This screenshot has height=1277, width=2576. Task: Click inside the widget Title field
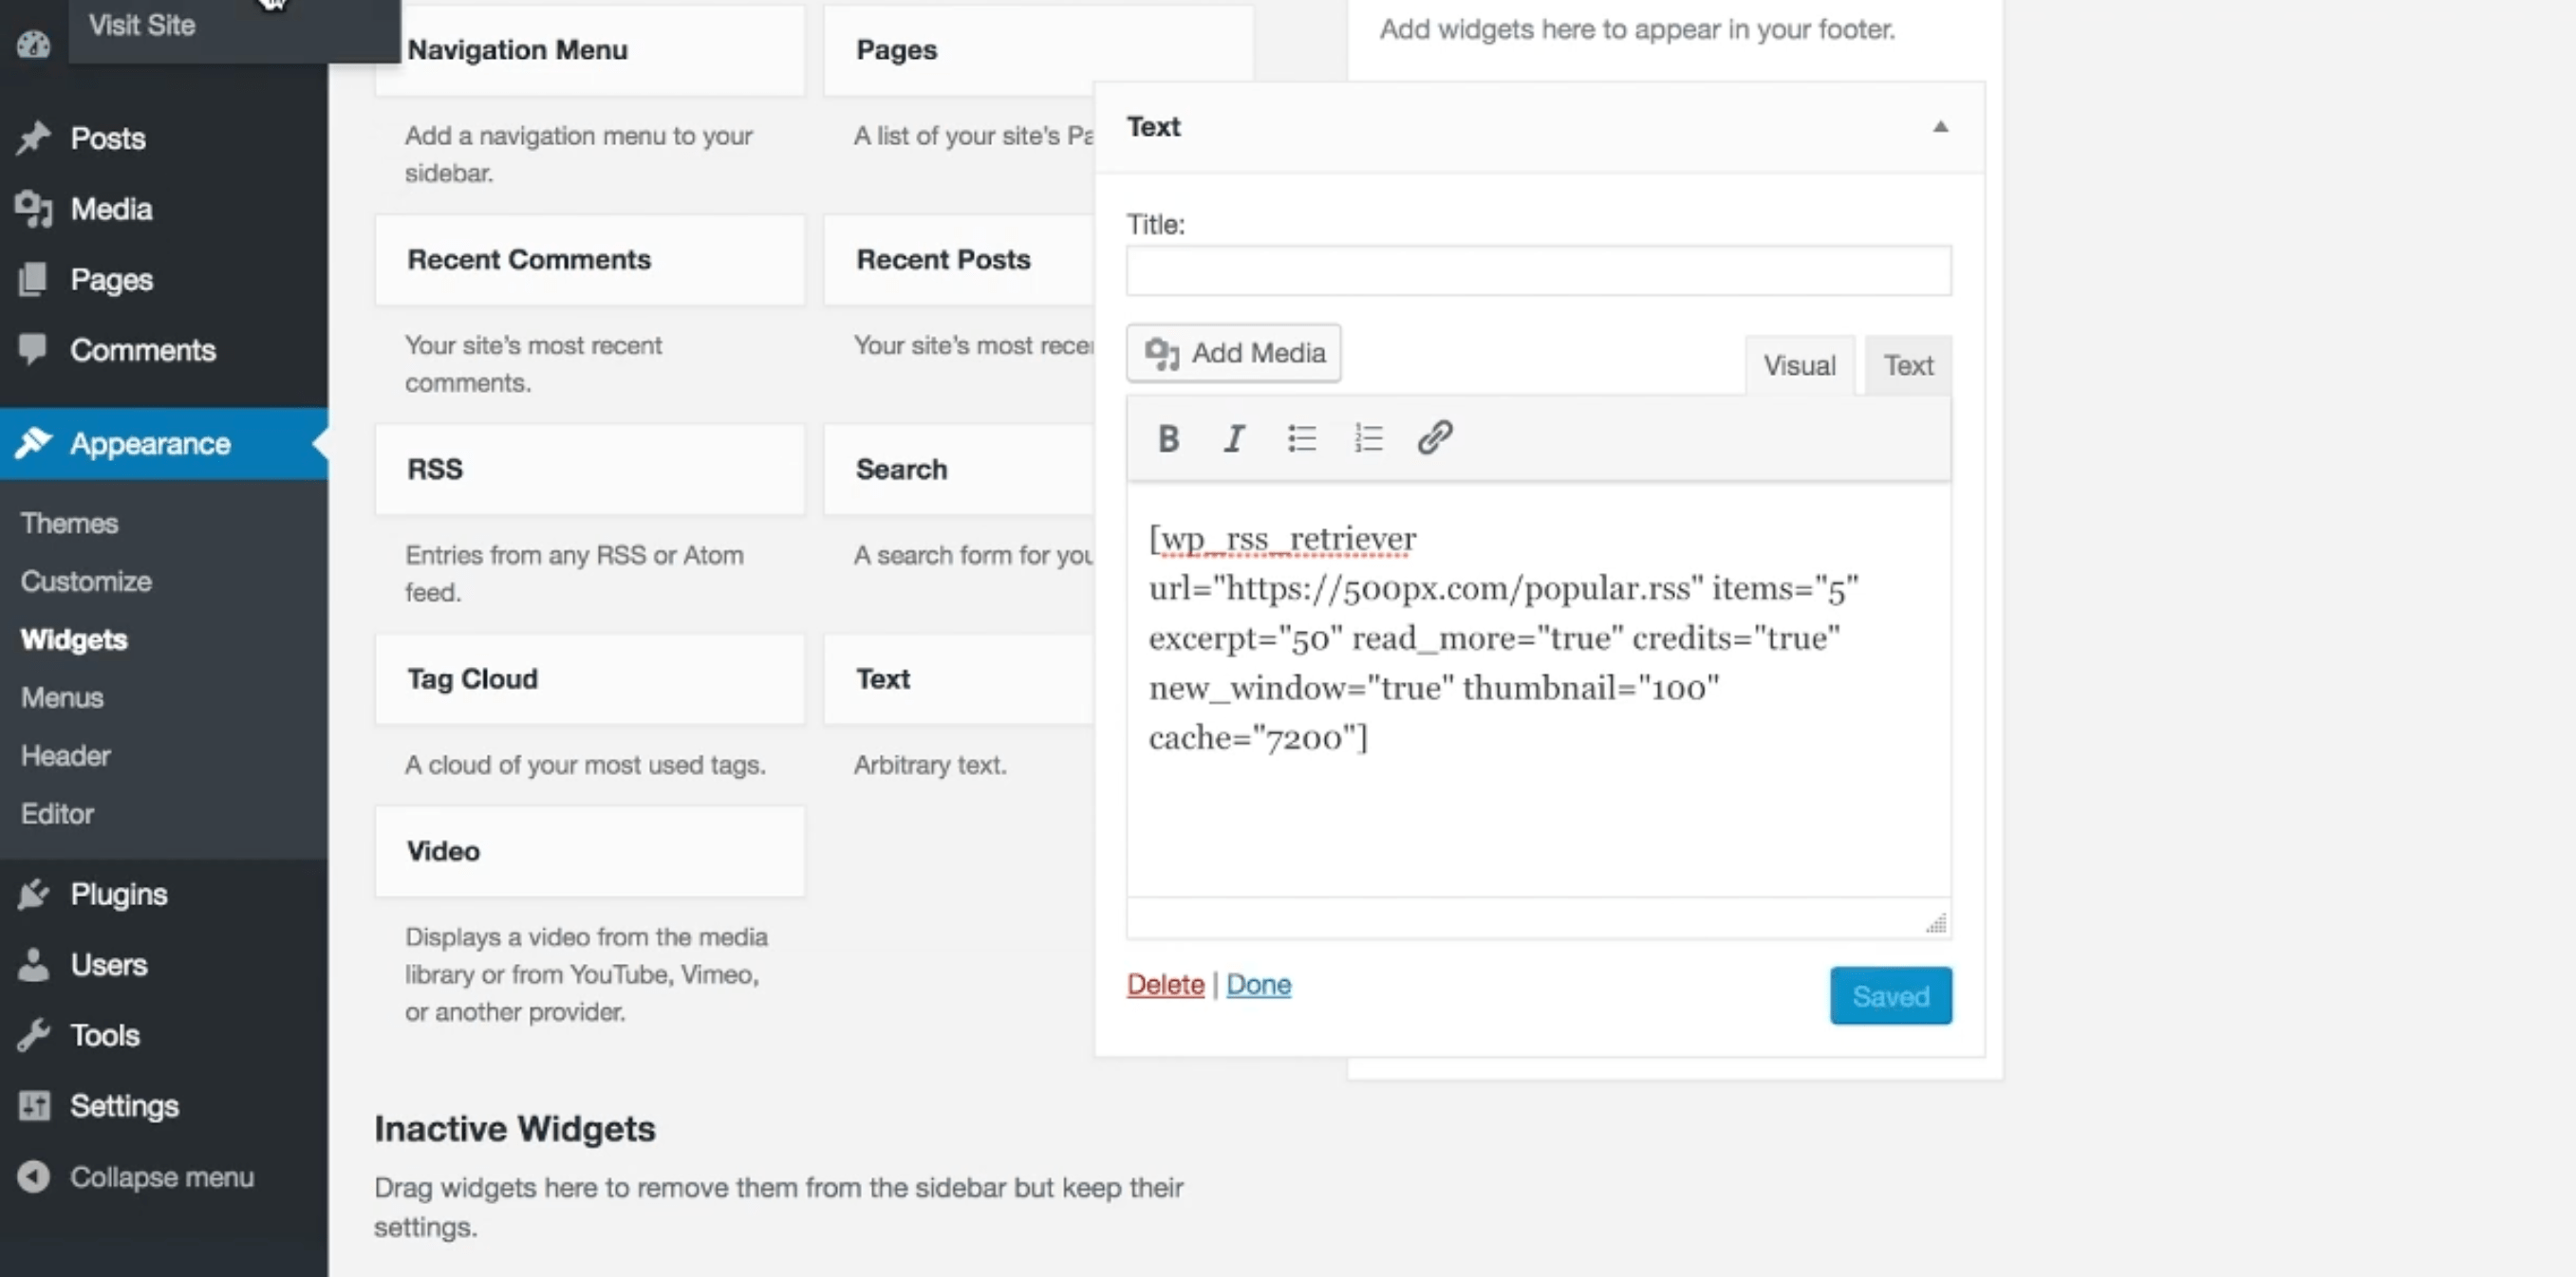1538,269
